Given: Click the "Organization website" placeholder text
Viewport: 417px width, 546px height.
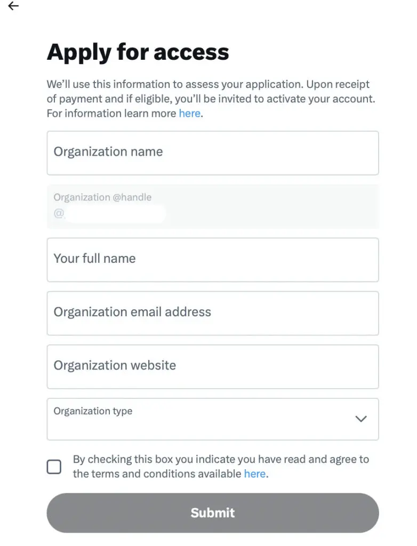Looking at the screenshot, I should 115,365.
